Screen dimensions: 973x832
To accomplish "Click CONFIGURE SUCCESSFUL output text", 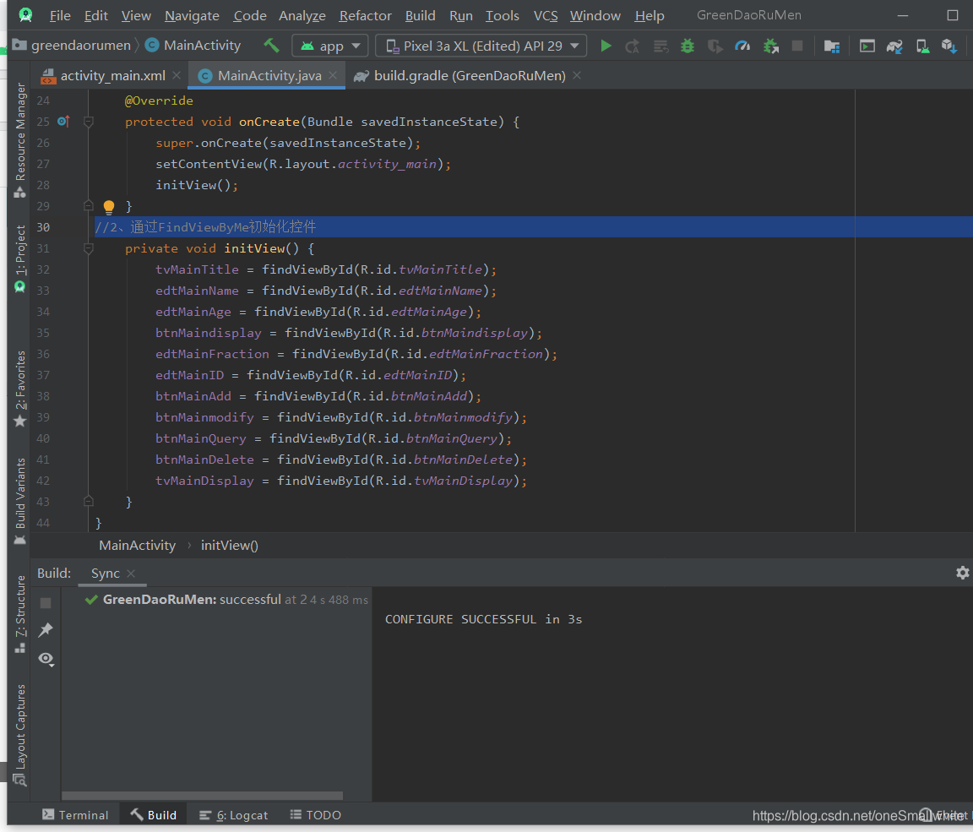I will (x=483, y=619).
